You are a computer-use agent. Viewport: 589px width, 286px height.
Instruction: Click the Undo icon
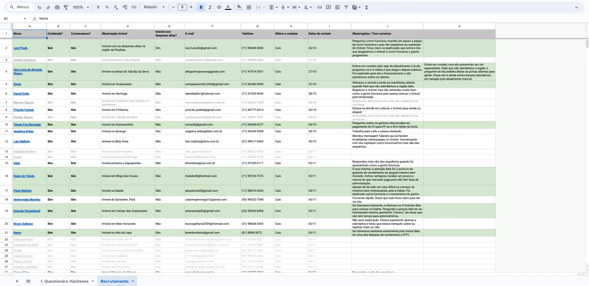pyautogui.click(x=39, y=7)
